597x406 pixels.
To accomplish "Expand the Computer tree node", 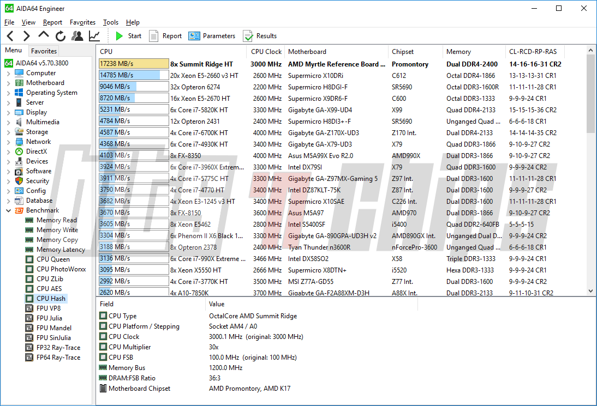I will [8, 74].
